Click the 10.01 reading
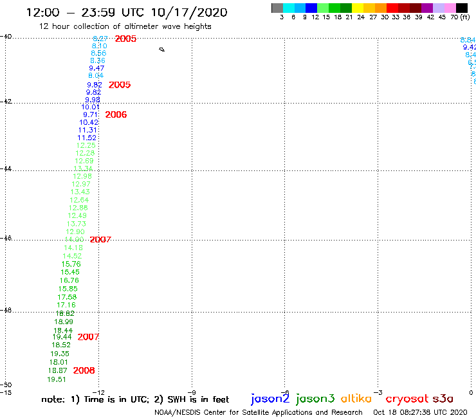This screenshot has height=418, width=476. click(90, 107)
